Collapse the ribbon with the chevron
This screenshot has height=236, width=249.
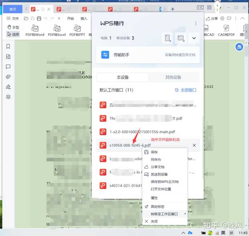coord(242,18)
